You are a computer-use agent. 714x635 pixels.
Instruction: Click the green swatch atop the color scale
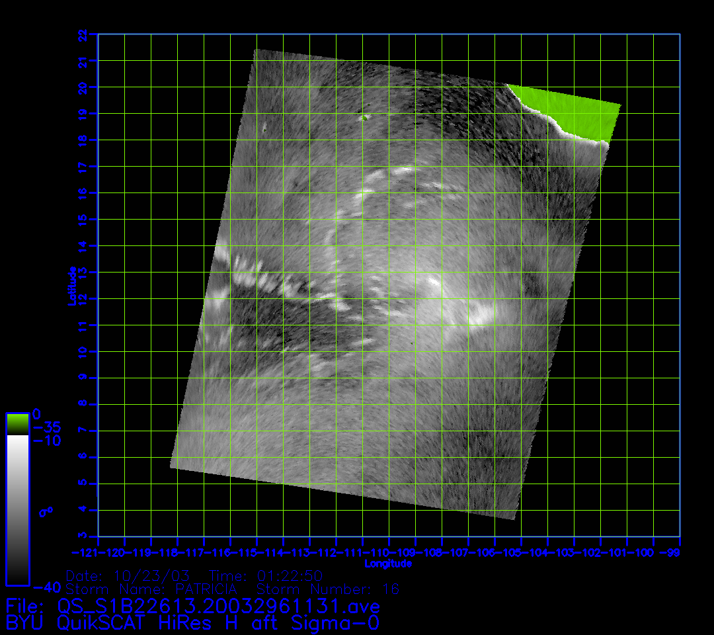[x=17, y=423]
